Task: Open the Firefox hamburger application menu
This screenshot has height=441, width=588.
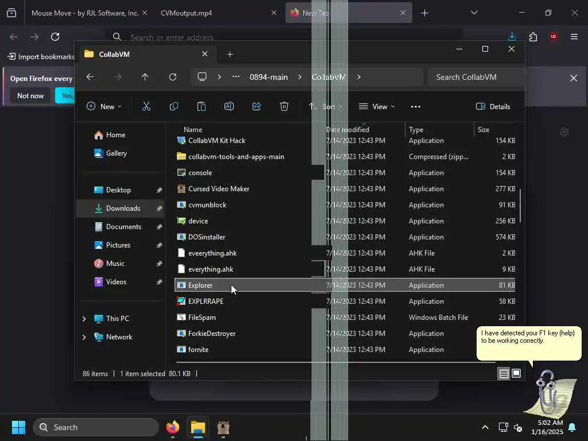Action: coord(574,37)
